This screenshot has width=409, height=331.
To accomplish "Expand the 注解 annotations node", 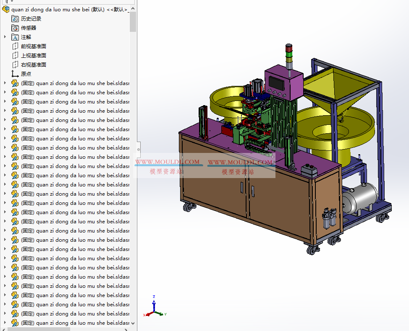I will 6,37.
